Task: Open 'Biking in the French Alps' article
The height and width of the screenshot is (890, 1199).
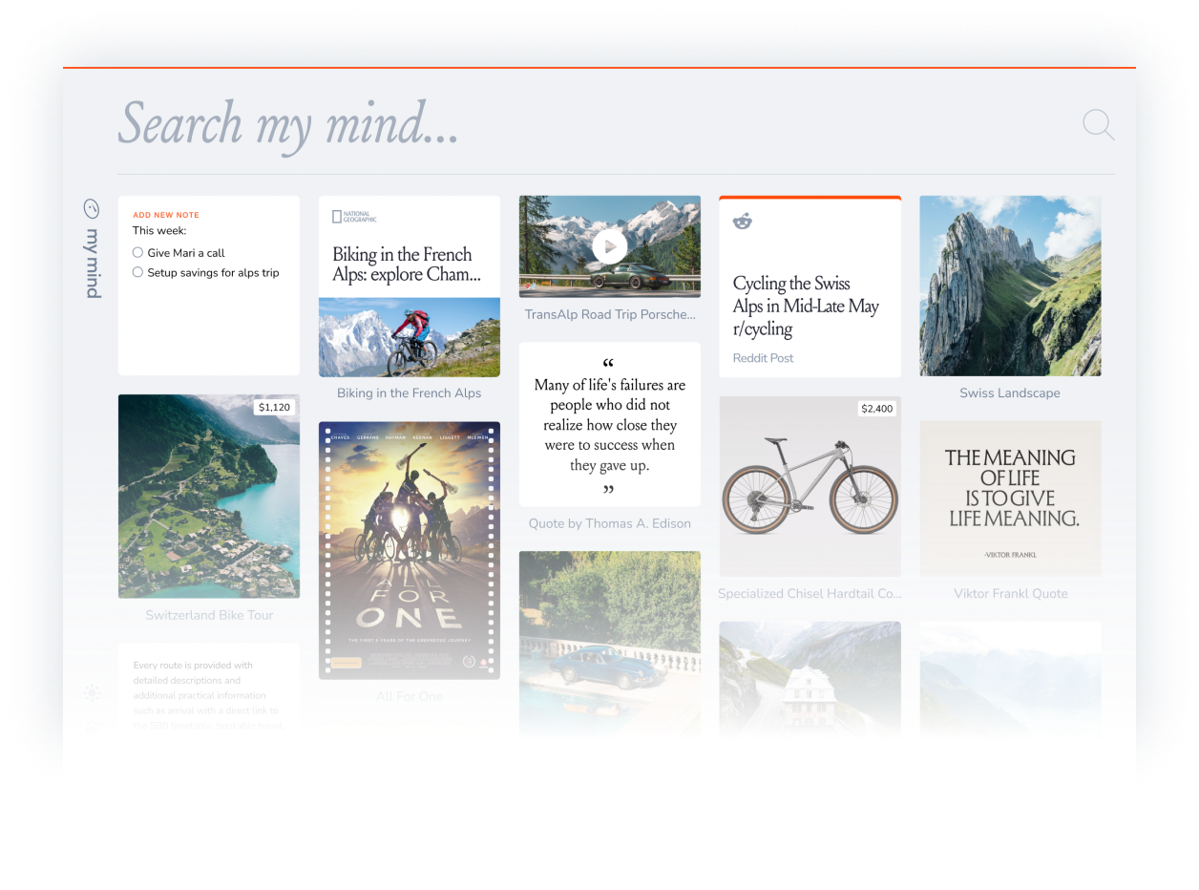Action: (409, 265)
